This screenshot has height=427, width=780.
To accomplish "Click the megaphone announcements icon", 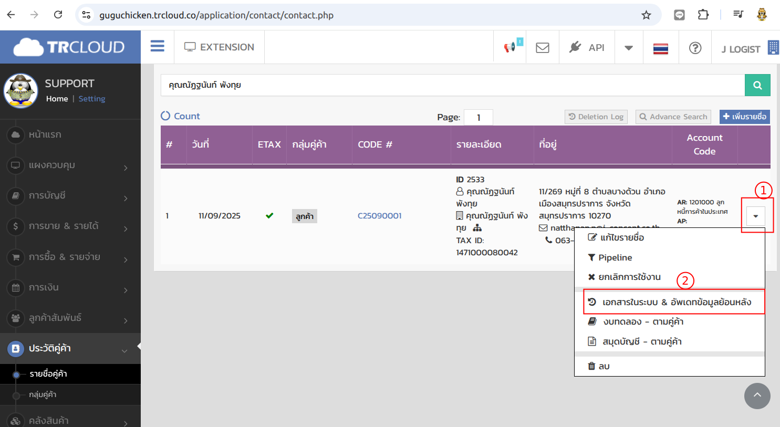I will point(509,48).
